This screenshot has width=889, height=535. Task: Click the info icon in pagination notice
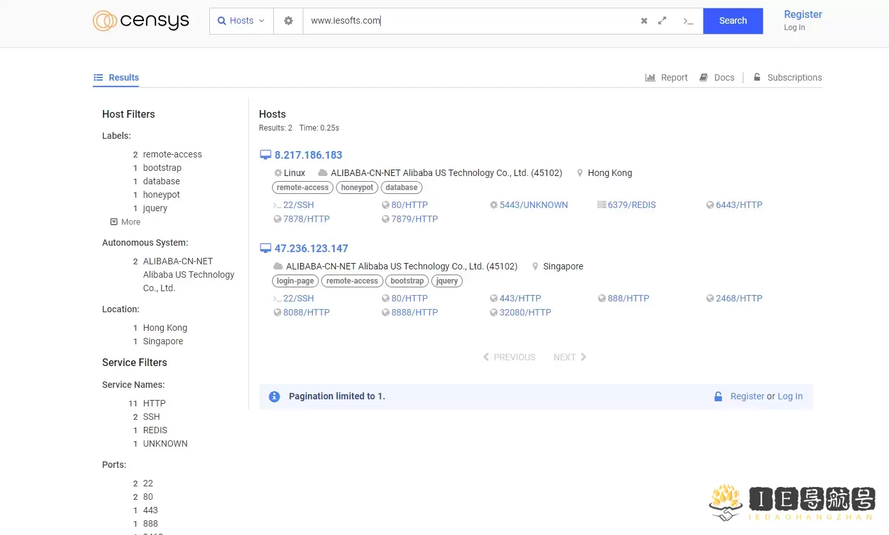(x=275, y=397)
